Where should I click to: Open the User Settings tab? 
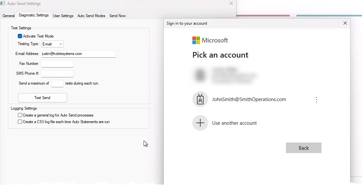pyautogui.click(x=63, y=16)
